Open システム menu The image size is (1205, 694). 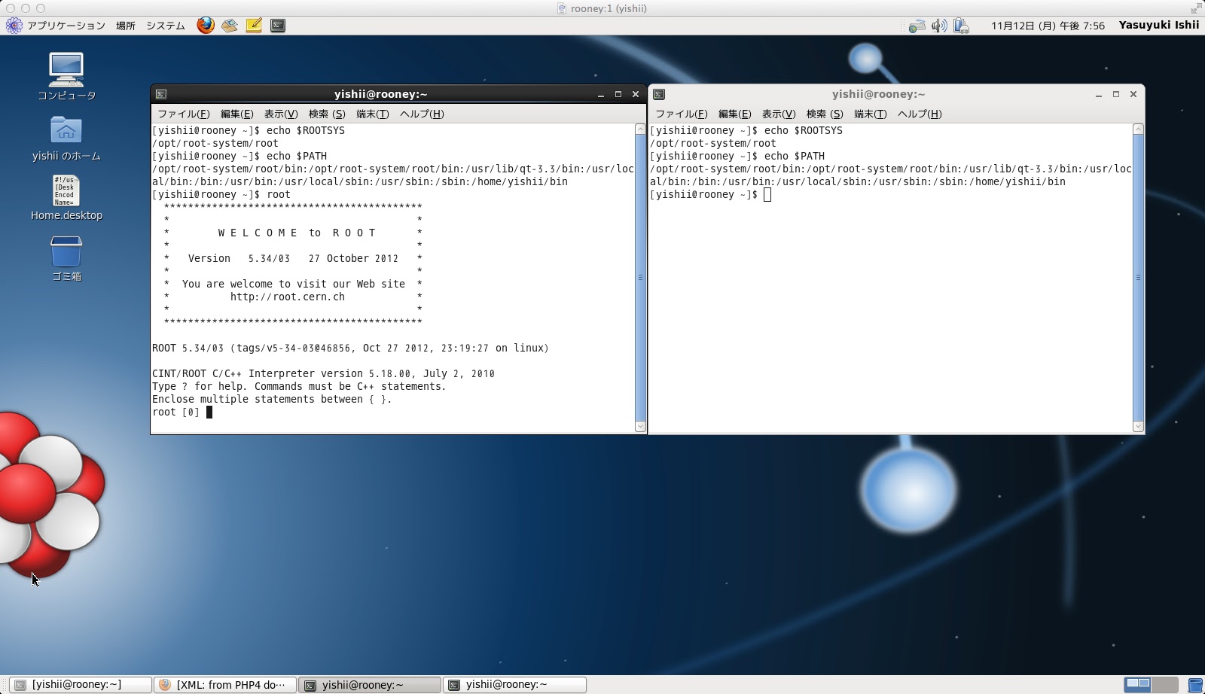click(166, 26)
